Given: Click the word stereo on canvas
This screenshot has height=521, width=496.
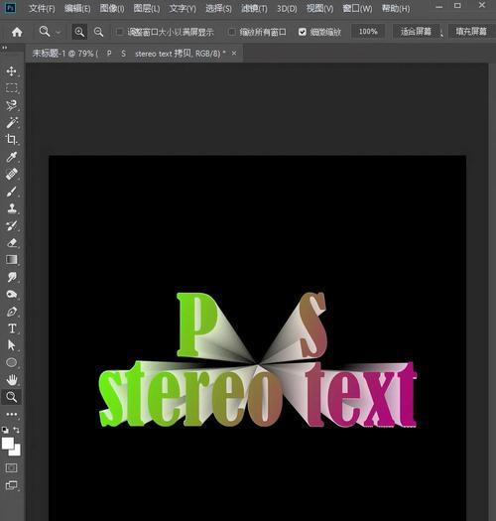Looking at the screenshot, I should [190, 394].
